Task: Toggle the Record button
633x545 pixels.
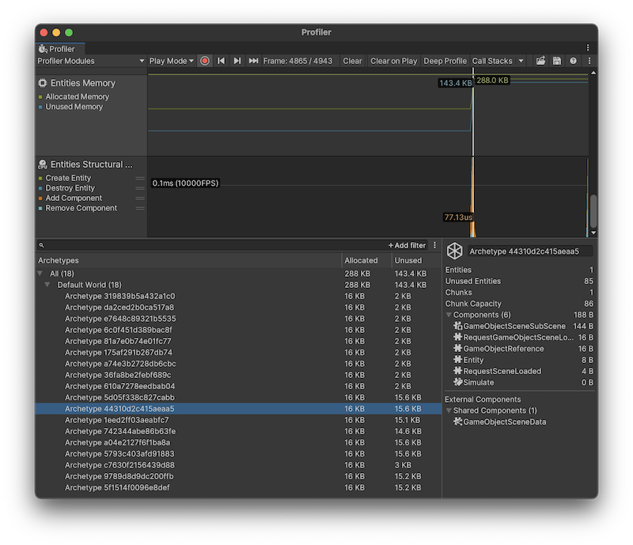Action: click(x=205, y=60)
